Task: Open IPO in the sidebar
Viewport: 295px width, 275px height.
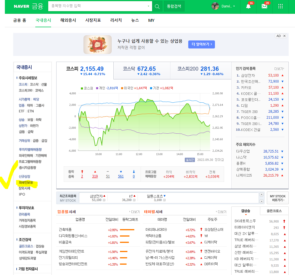Action: 22,194
